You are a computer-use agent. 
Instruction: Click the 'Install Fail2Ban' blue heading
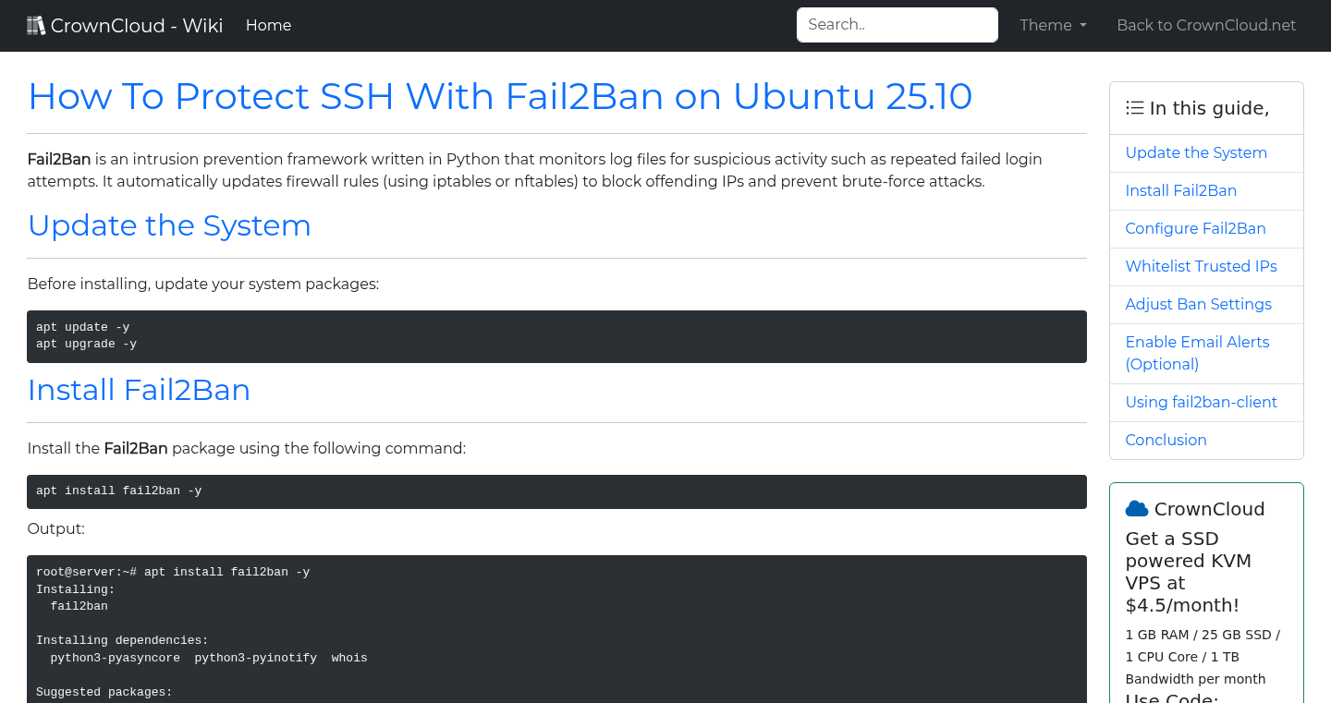[139, 390]
